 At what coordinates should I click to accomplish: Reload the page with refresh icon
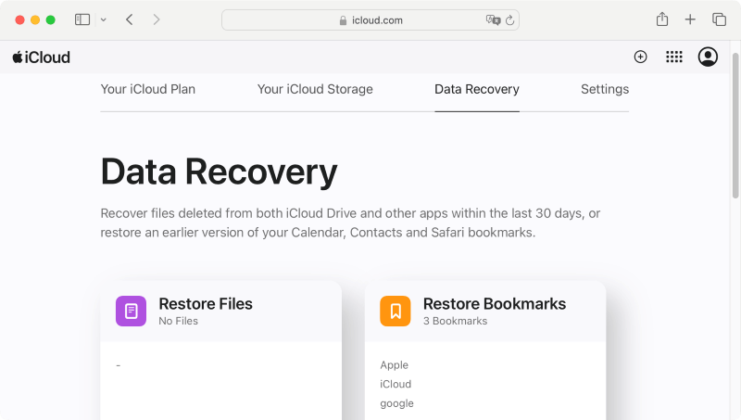click(509, 19)
